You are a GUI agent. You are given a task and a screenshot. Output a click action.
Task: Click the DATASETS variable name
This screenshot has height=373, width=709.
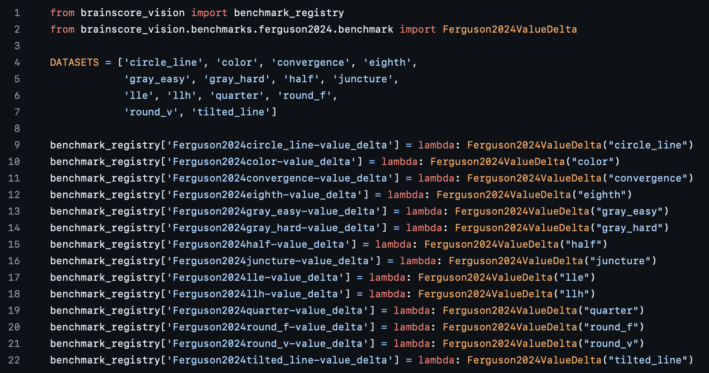point(74,62)
